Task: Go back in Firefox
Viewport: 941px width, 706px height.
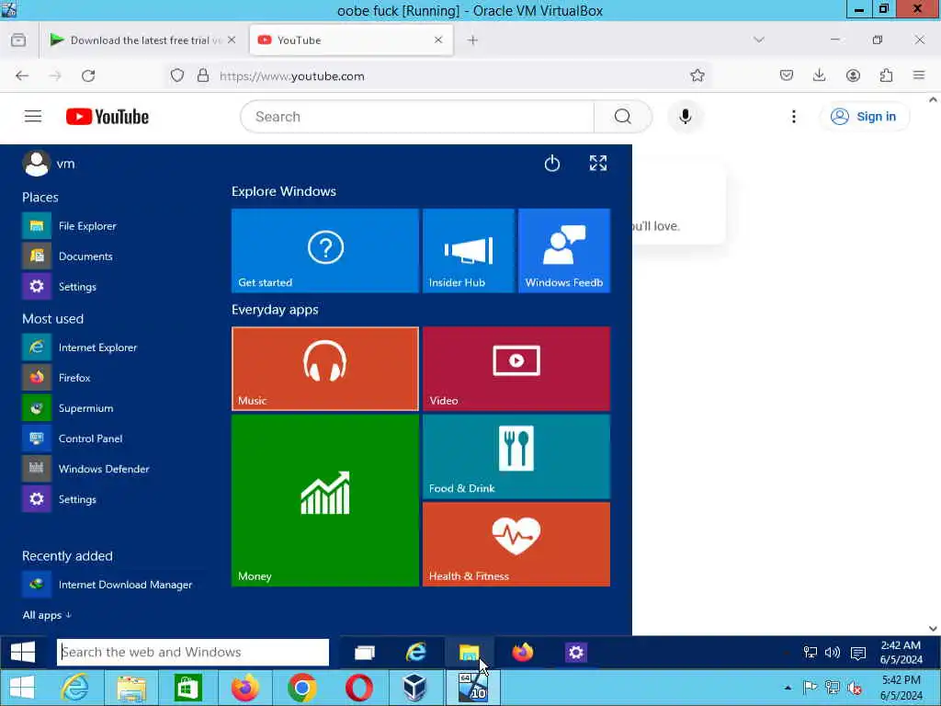Action: click(x=22, y=75)
